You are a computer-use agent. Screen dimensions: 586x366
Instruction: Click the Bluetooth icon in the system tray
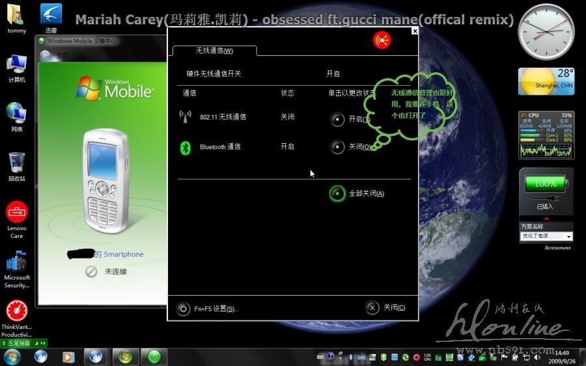pos(350,357)
